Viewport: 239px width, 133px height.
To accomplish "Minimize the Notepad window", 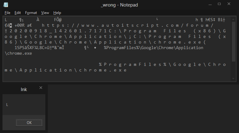I will (210, 4).
